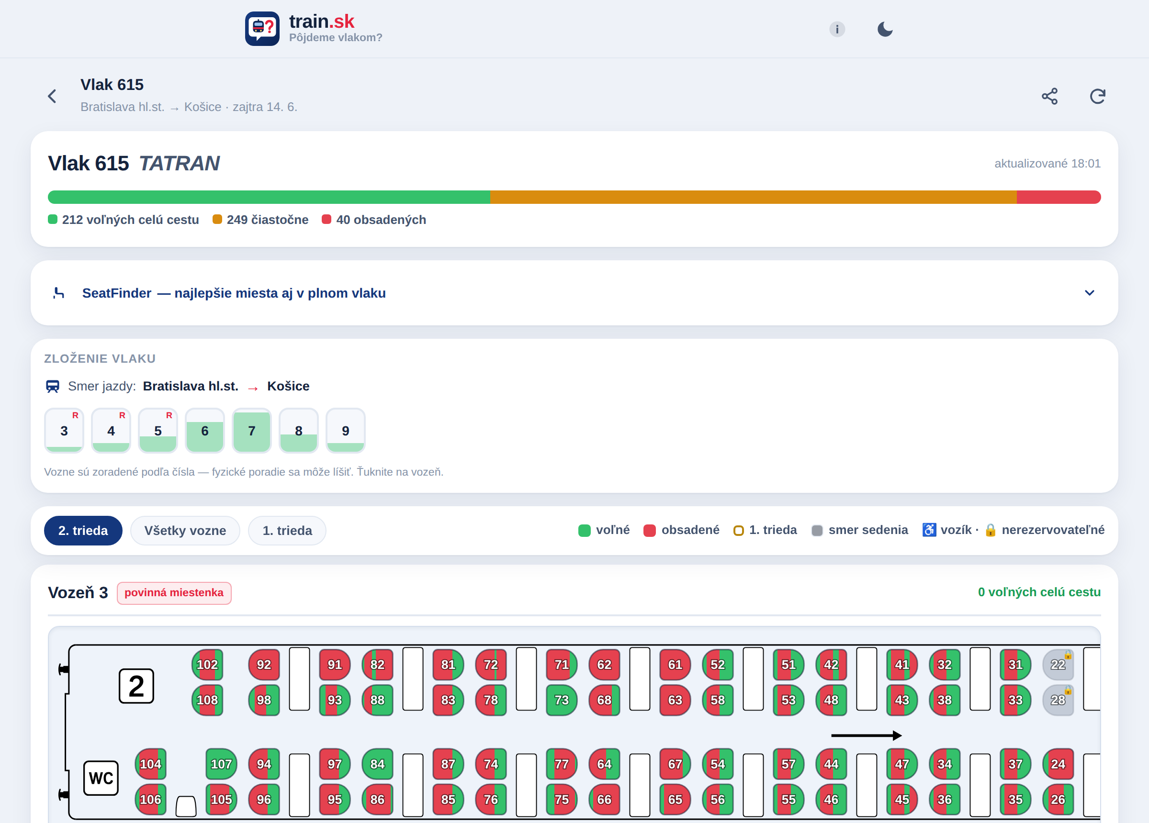Select seat 61 in wagon 3
The height and width of the screenshot is (823, 1149).
pyautogui.click(x=676, y=665)
